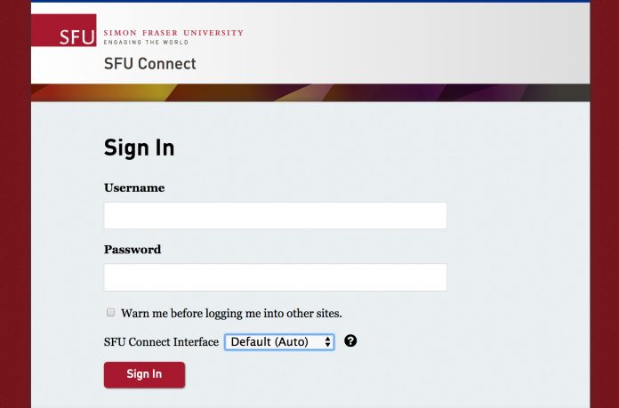
Task: Open the Default (Auto) interface dropdown
Action: pos(277,341)
